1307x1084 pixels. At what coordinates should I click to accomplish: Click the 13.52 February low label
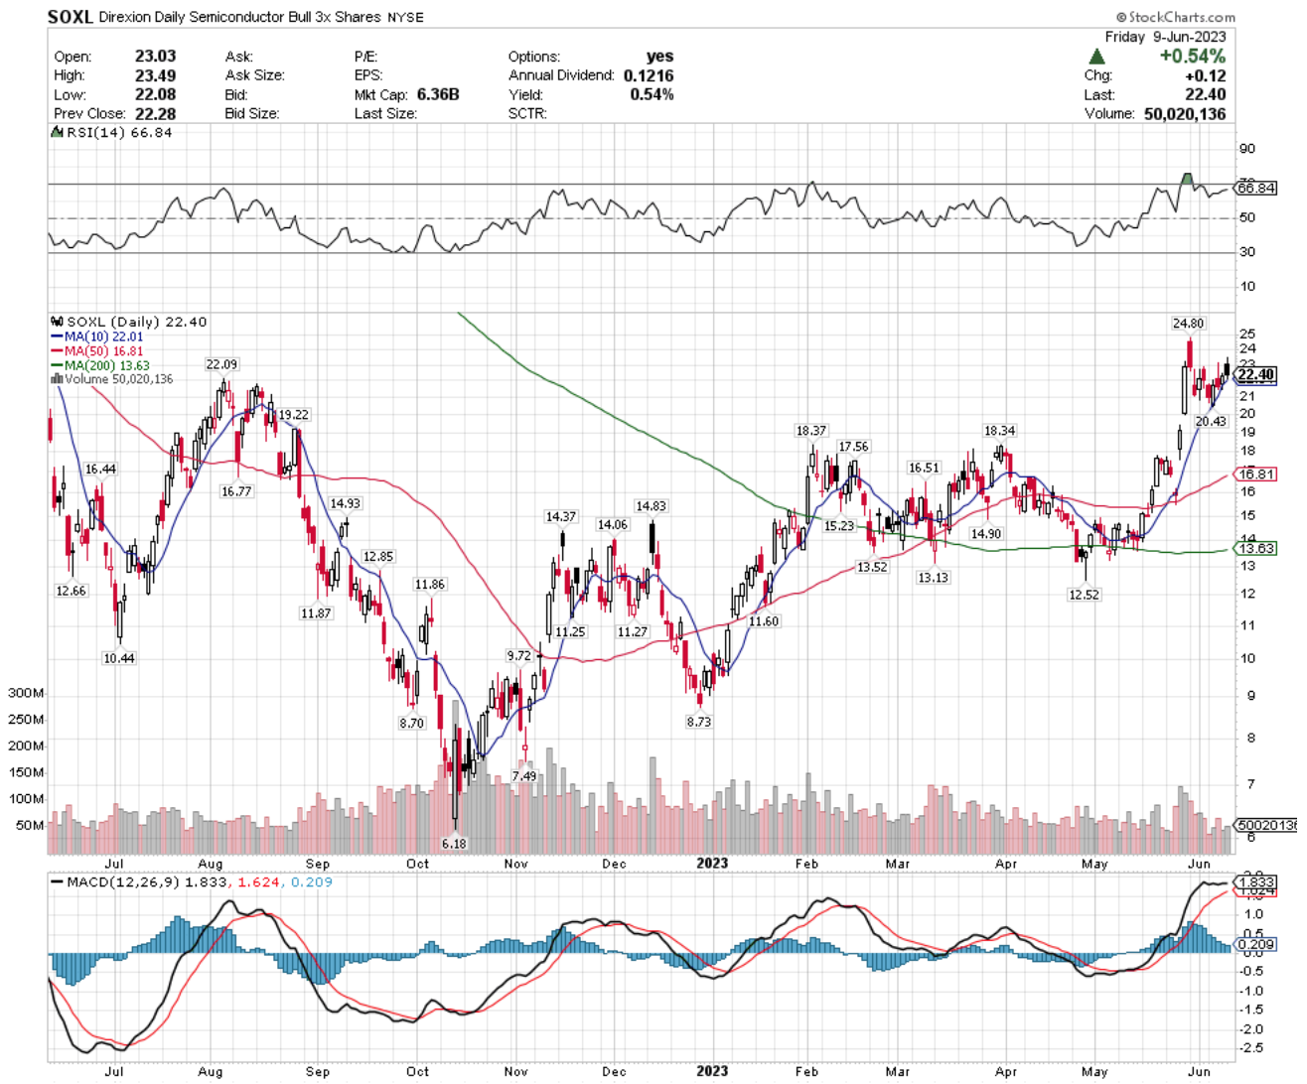(872, 568)
